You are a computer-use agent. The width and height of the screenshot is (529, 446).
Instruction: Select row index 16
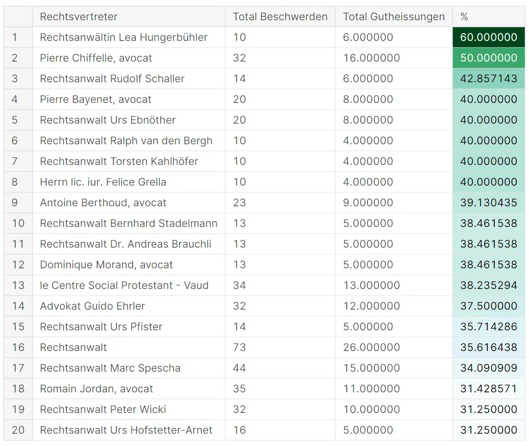click(18, 347)
